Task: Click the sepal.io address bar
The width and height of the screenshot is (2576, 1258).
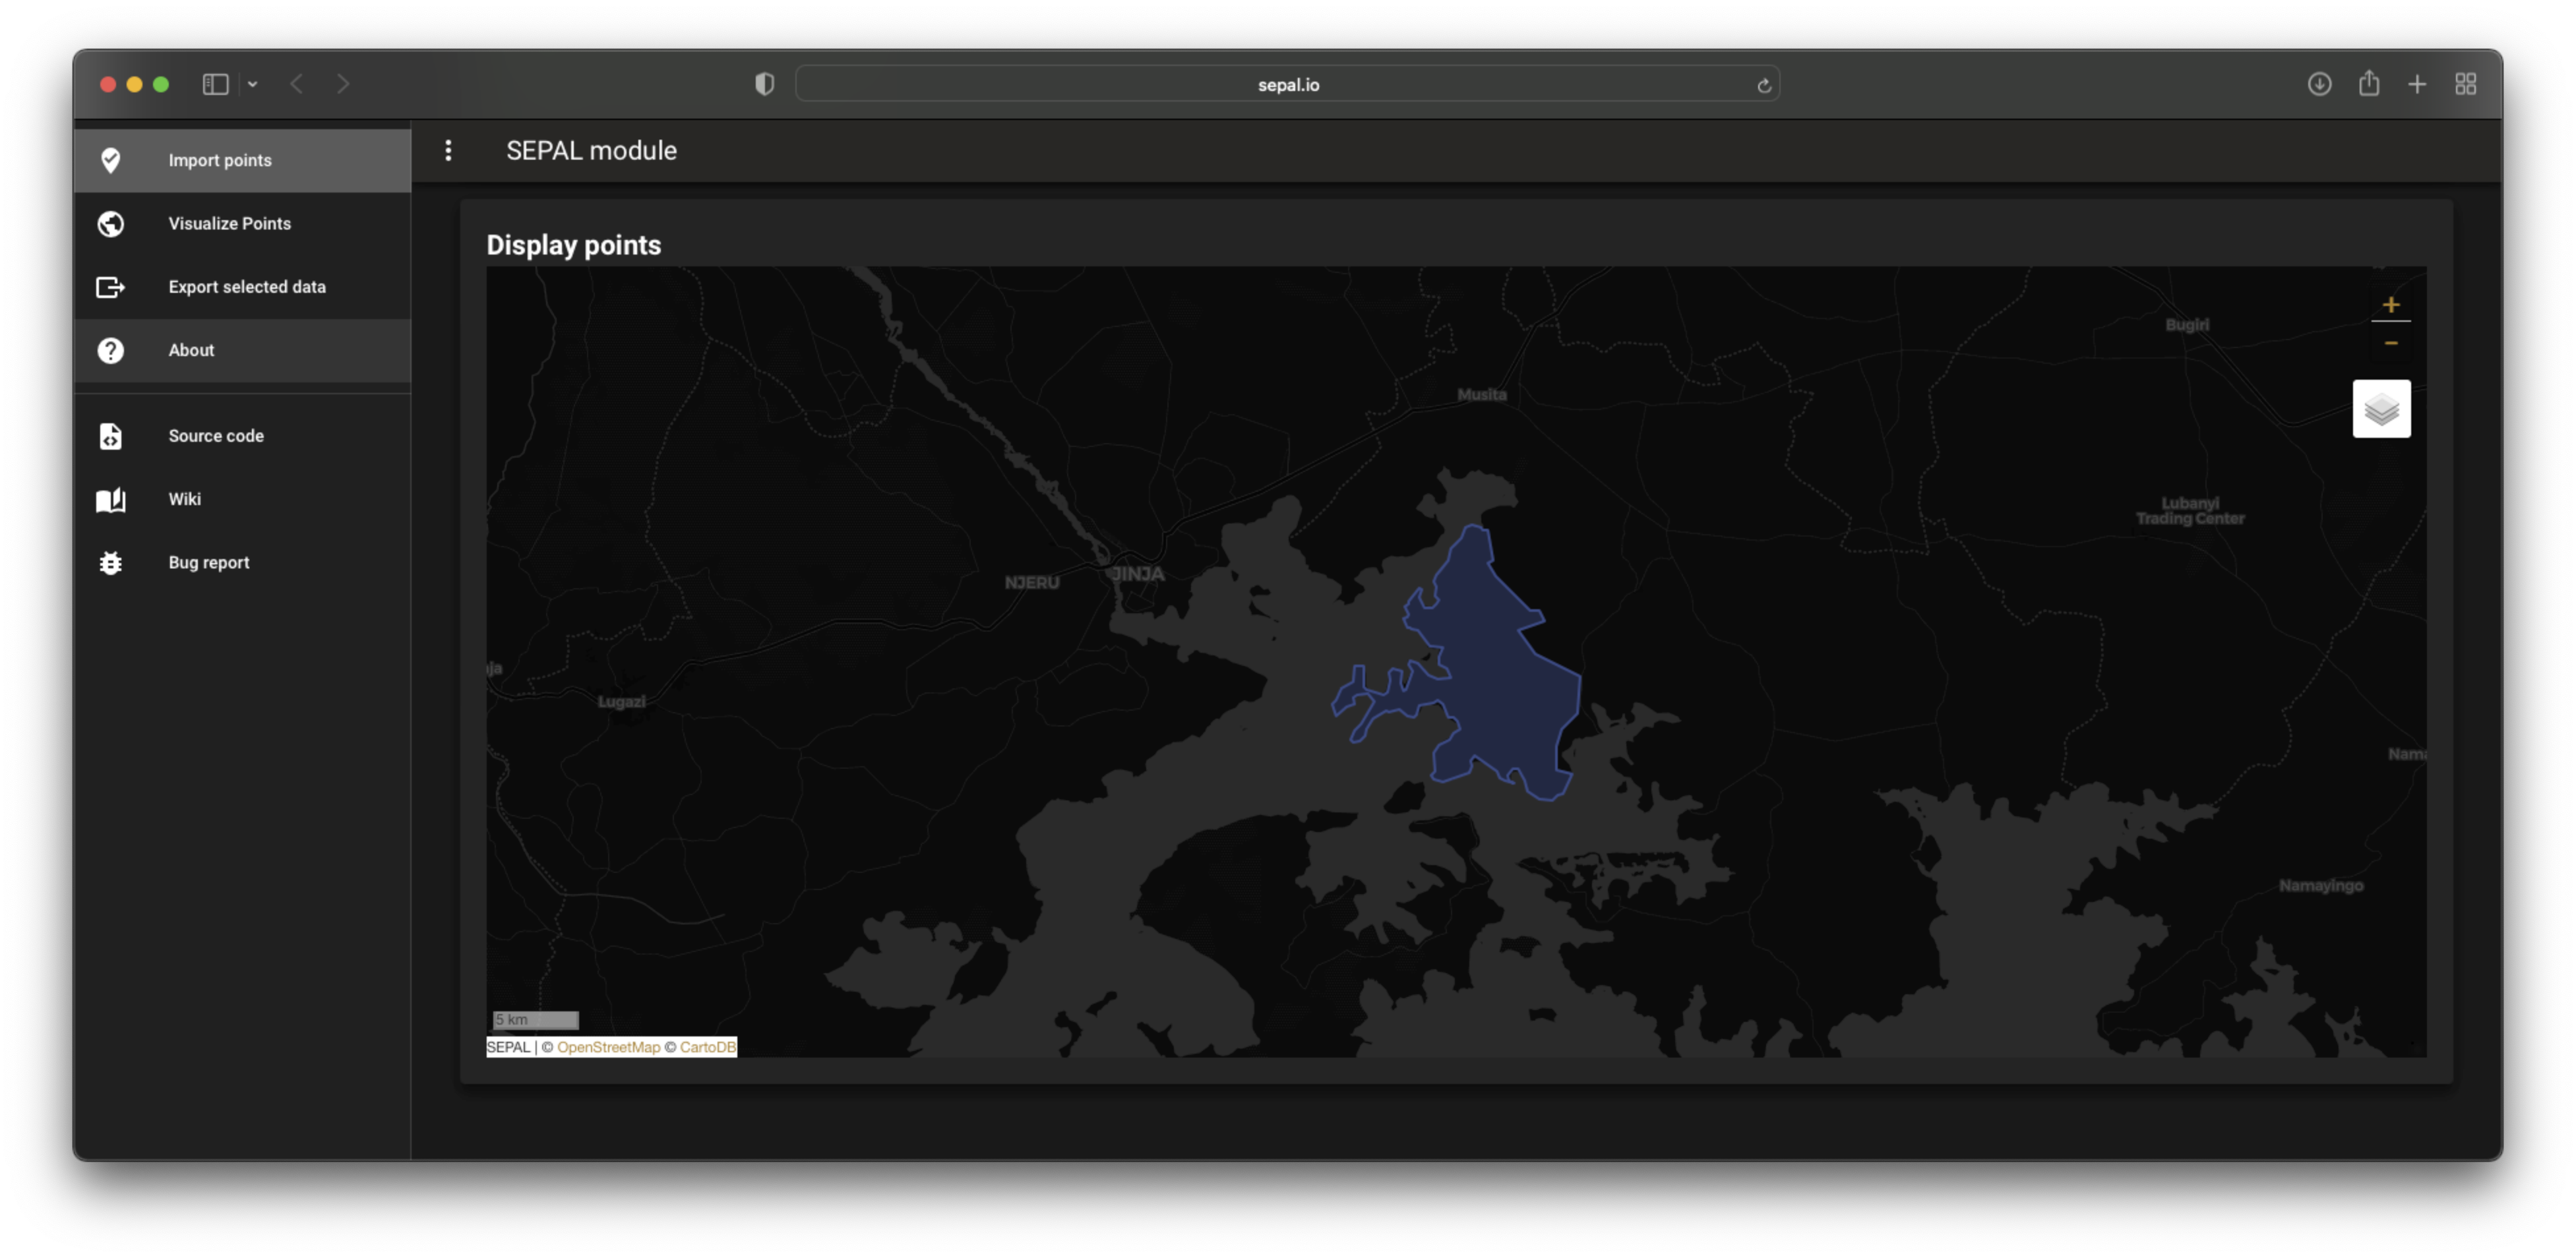Action: (1287, 84)
